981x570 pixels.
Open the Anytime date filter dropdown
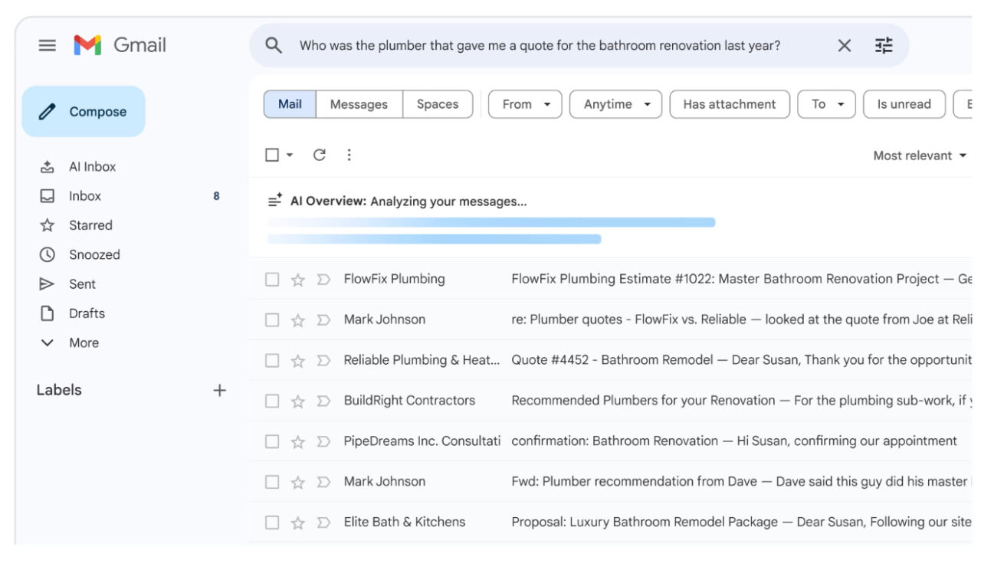[614, 103]
